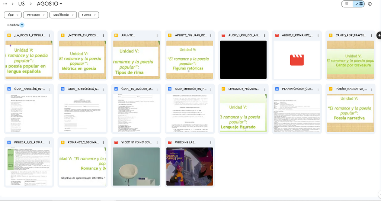Open more options for AUDIO_1_RIN_DEL_AN file
Screen dimensions: 381x201
coord(265,35)
